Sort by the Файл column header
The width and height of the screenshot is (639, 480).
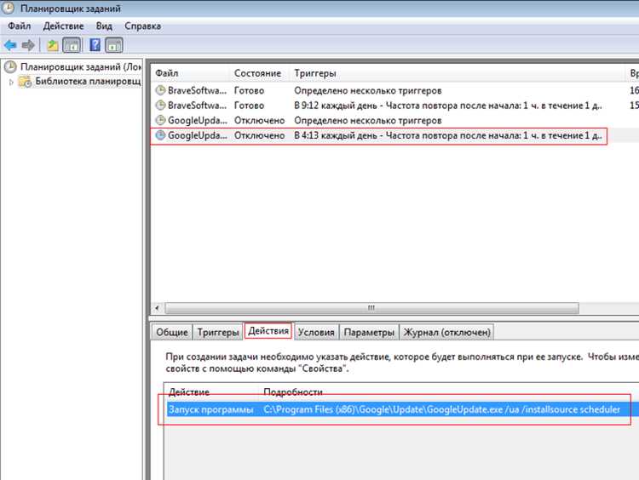tap(167, 73)
